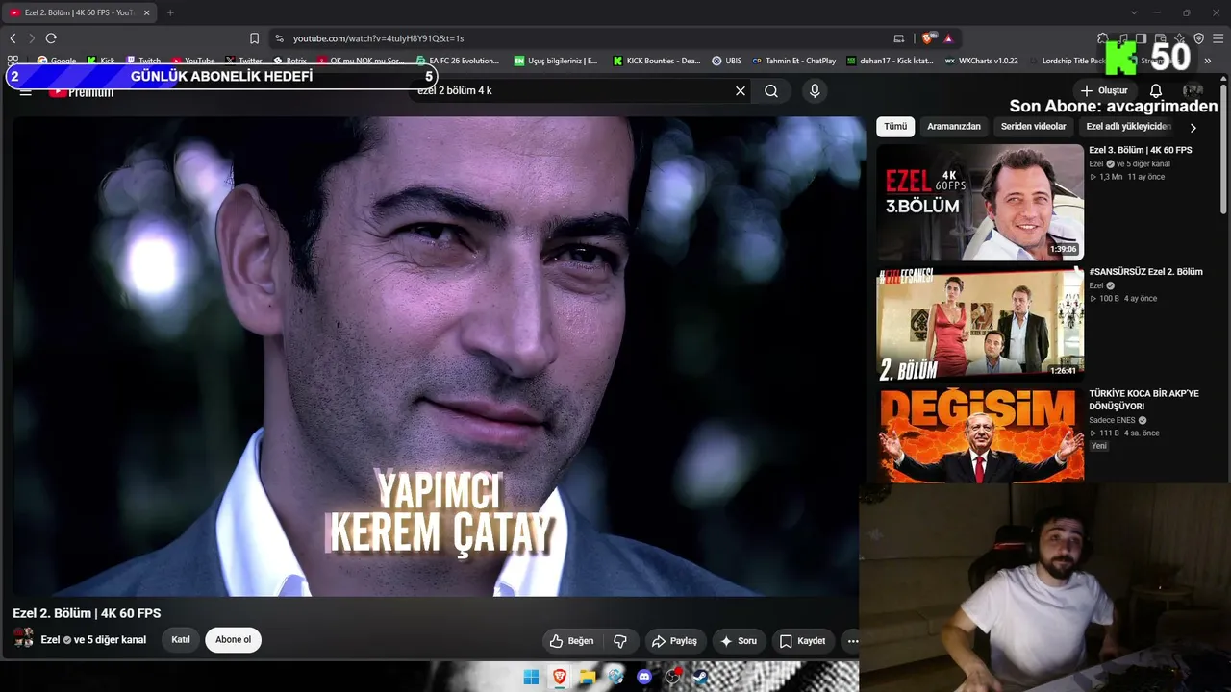
Task: Open the KICK Bounties bookmark
Action: (657, 61)
